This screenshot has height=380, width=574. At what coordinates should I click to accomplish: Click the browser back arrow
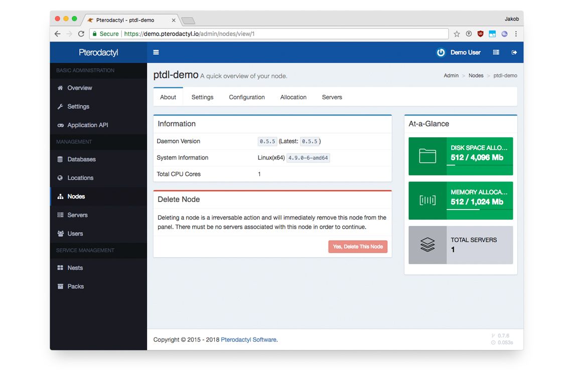58,34
